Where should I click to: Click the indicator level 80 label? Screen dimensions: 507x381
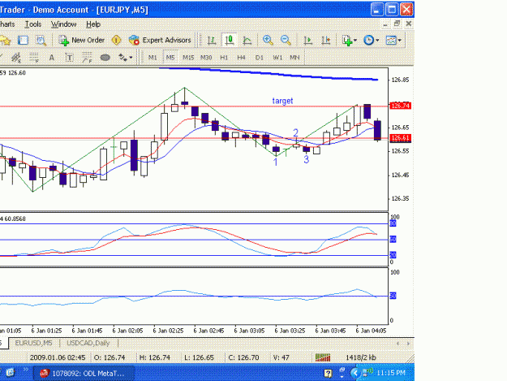click(x=393, y=223)
